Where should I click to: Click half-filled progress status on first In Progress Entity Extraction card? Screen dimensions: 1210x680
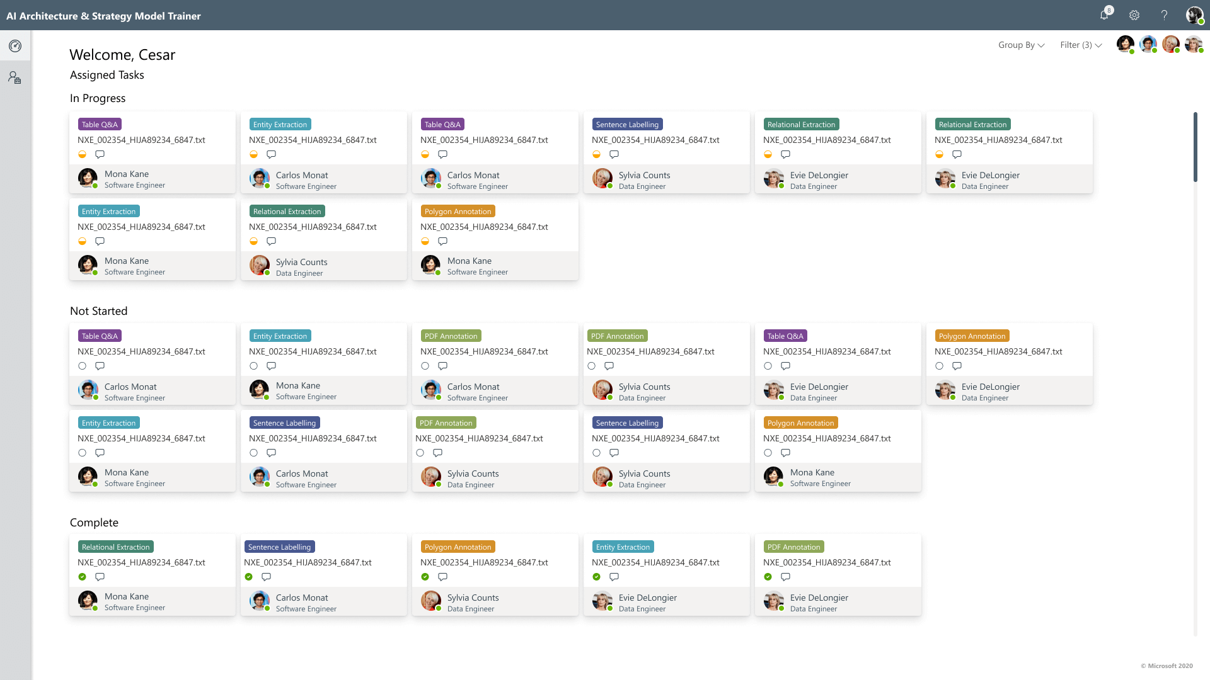[253, 154]
